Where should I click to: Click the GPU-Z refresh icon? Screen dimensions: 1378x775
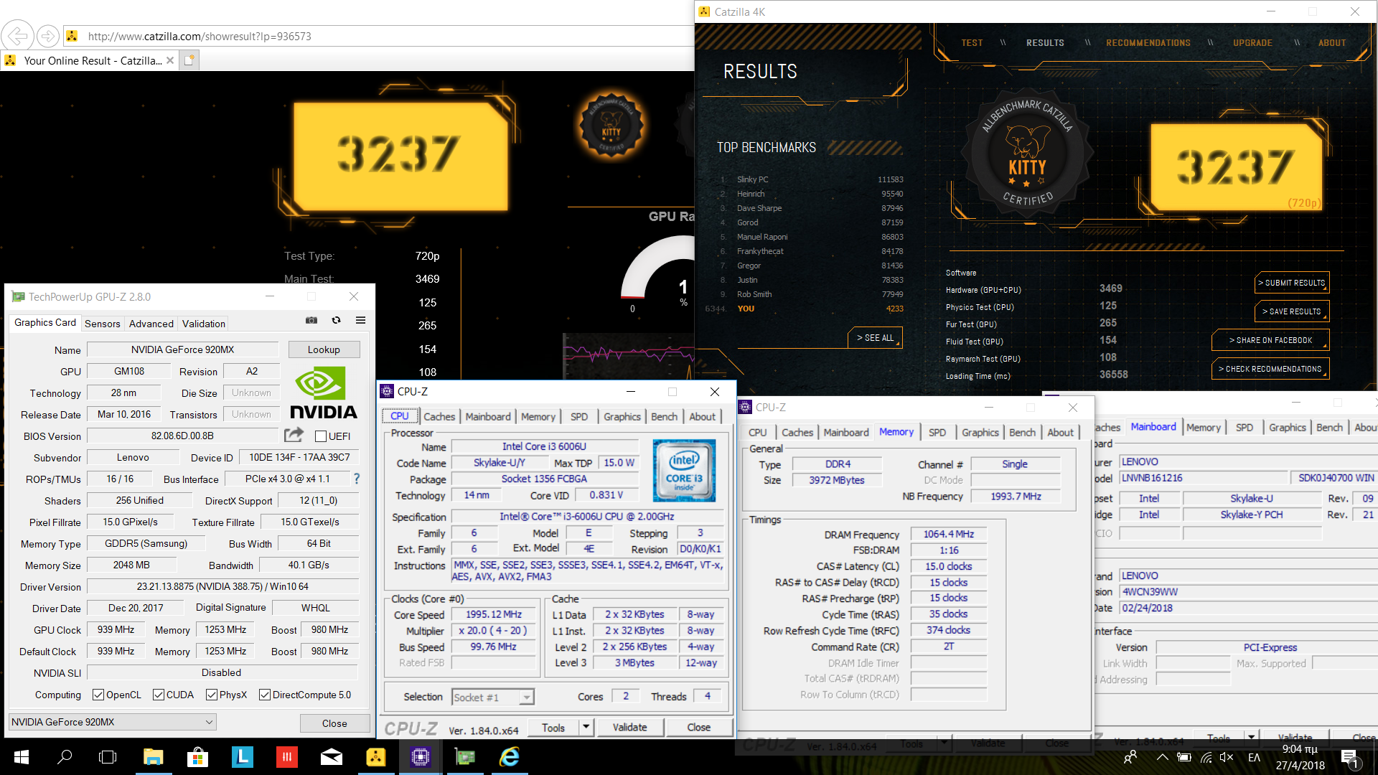336,320
